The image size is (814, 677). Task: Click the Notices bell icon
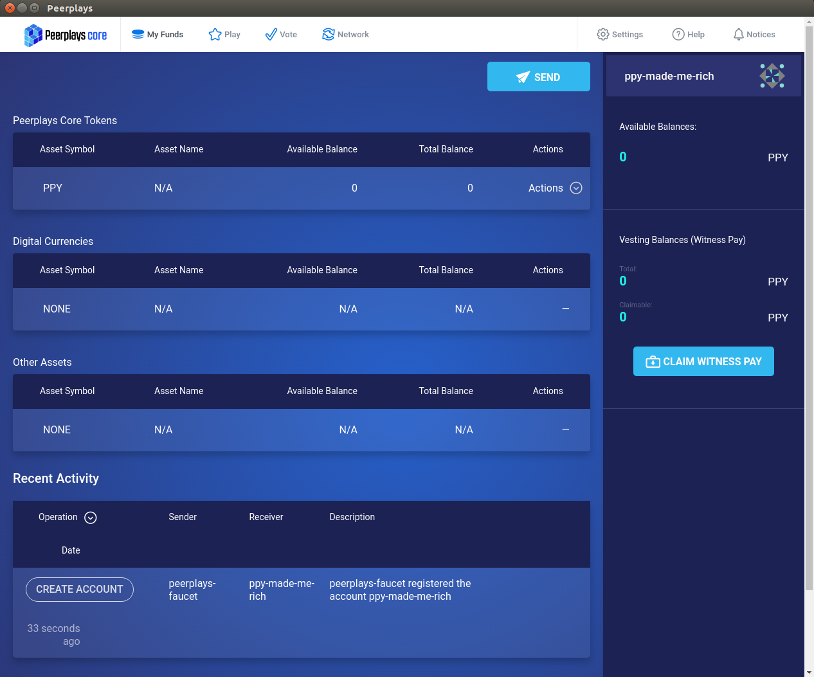[739, 34]
